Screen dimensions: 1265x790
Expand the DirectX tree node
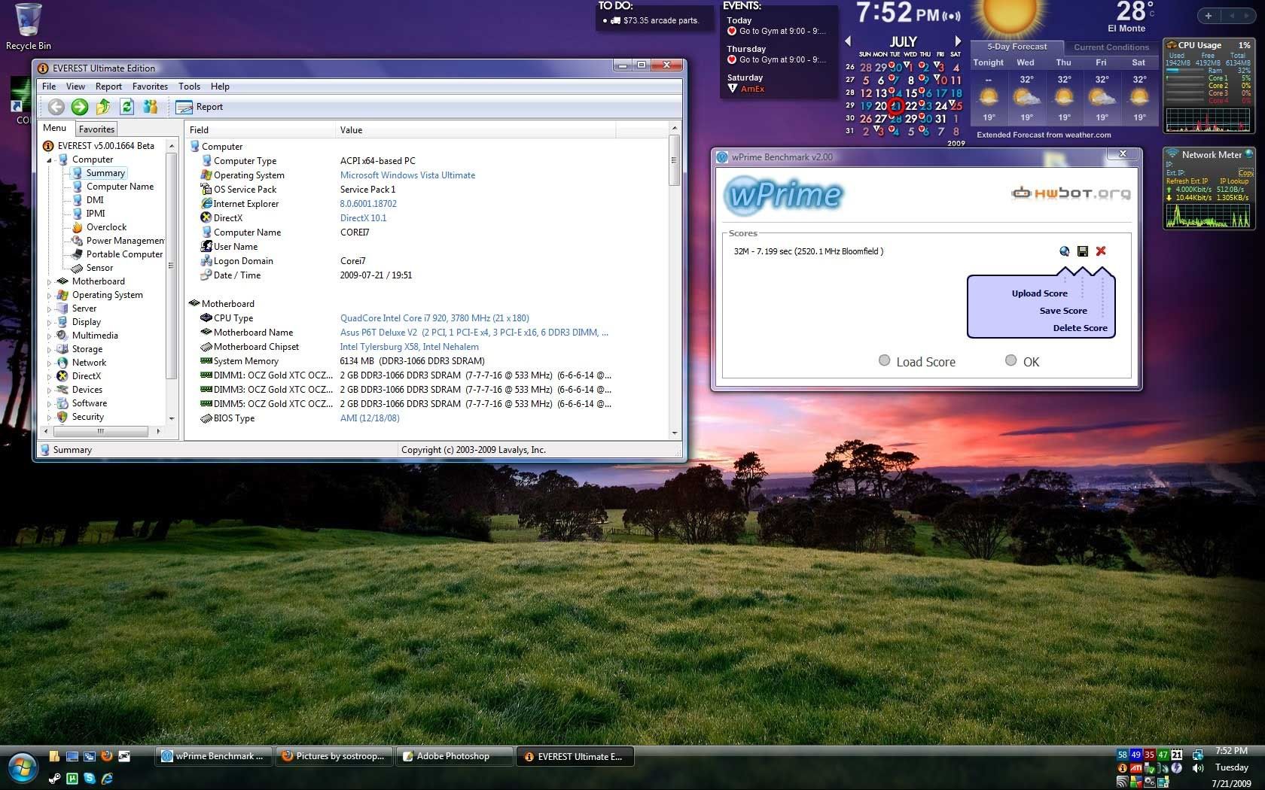(x=50, y=377)
